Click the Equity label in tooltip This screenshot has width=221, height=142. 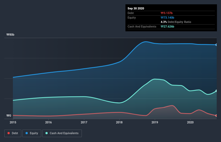click(x=132, y=18)
